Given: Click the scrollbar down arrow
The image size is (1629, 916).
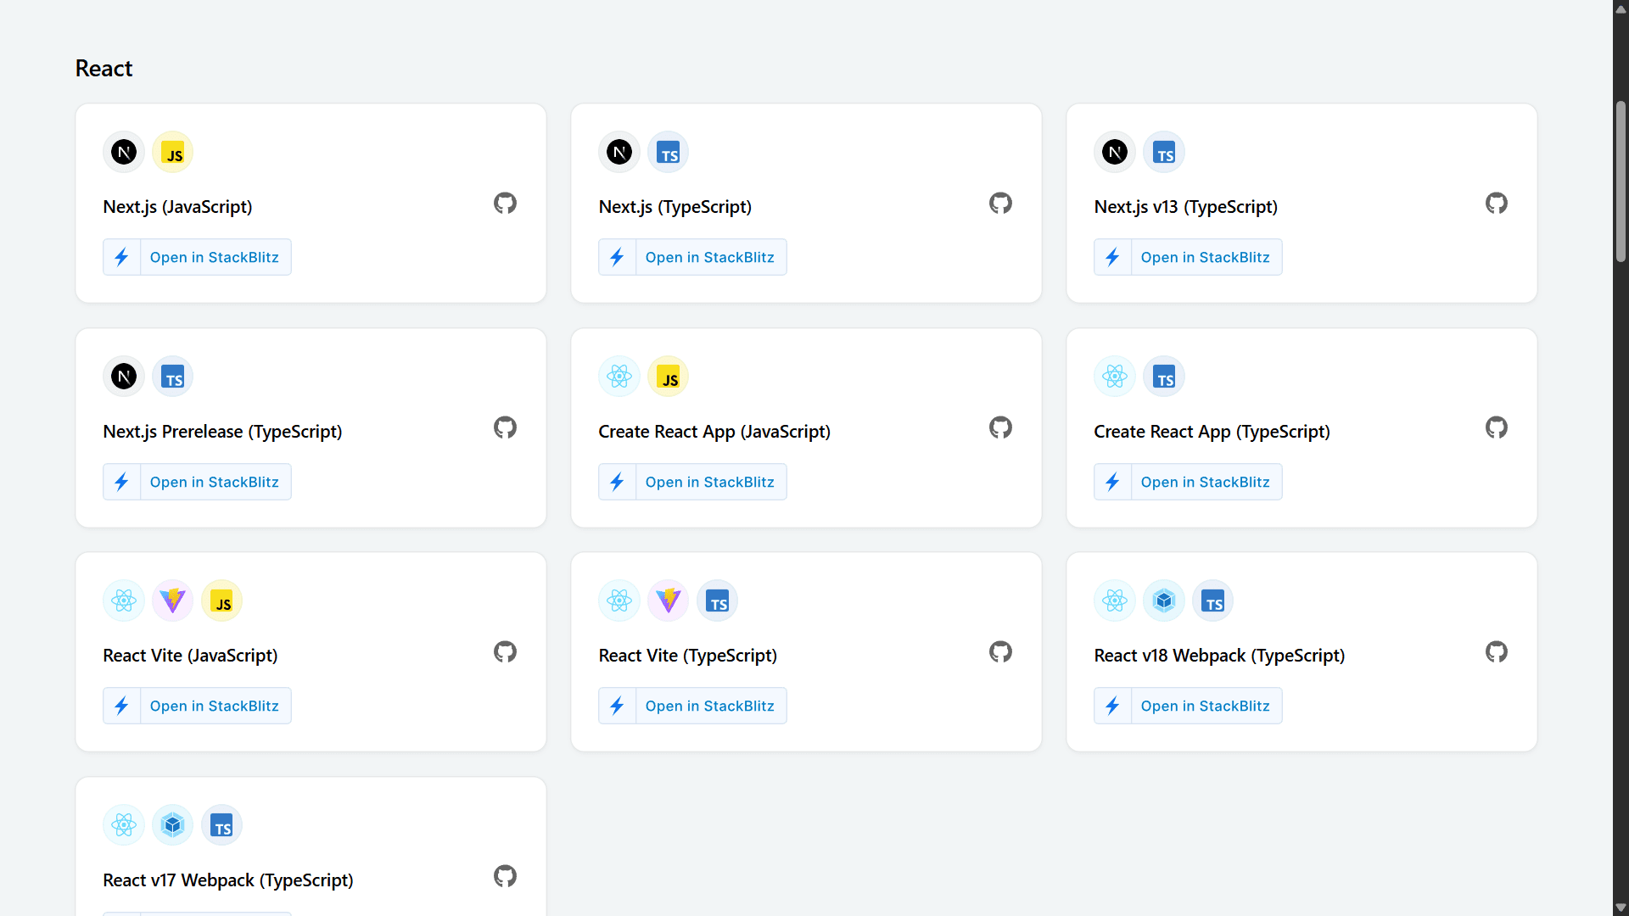Looking at the screenshot, I should pos(1621,908).
